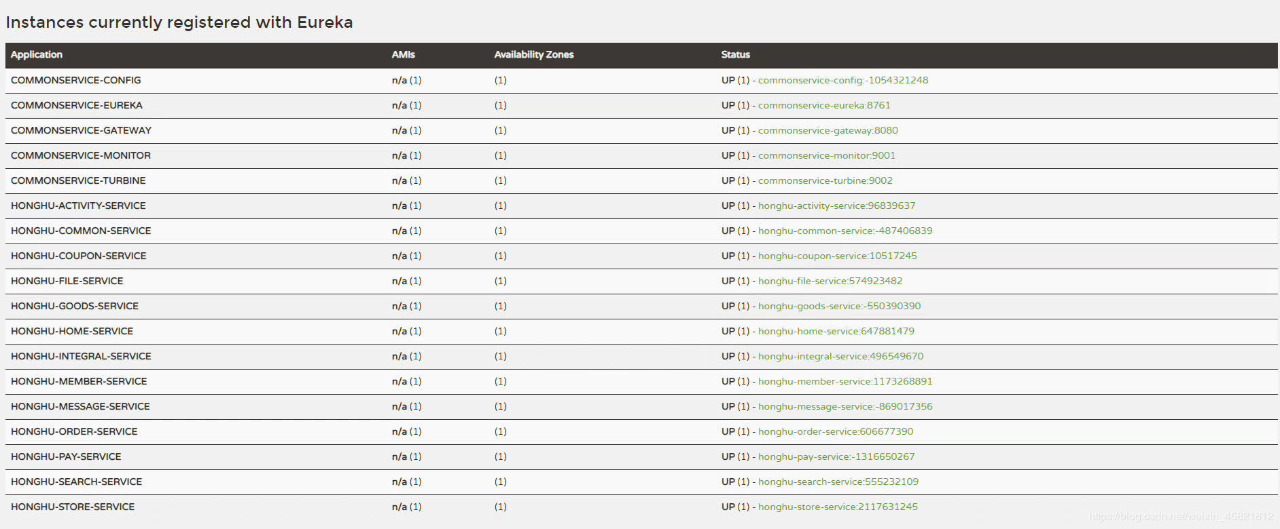Viewport: 1280px width, 529px height.
Task: Select the HONGHU-HOME-SERVICE application name
Action: point(72,331)
